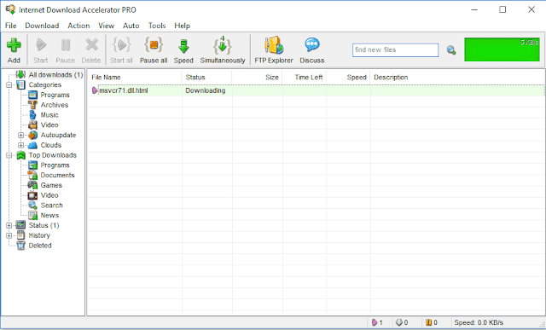Open the Speed mode toolbar button
Image resolution: width=546 pixels, height=330 pixels.
pyautogui.click(x=183, y=50)
